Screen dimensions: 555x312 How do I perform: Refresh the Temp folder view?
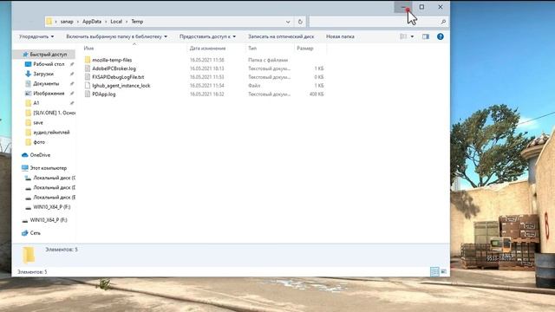(300, 22)
